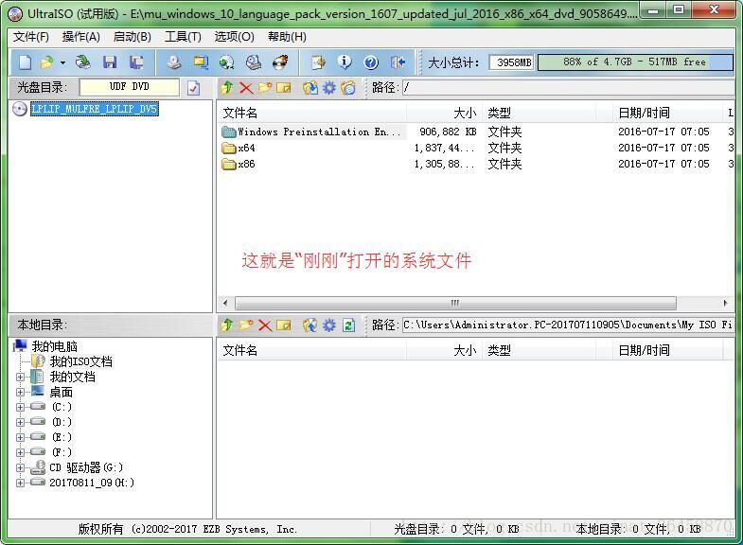This screenshot has width=743, height=545.
Task: Click the red Delete X in disc pane
Action: point(246,88)
